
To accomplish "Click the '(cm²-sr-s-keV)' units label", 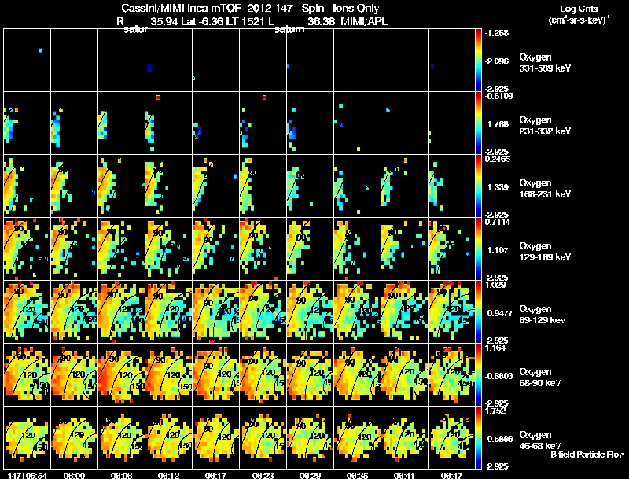I will point(579,20).
